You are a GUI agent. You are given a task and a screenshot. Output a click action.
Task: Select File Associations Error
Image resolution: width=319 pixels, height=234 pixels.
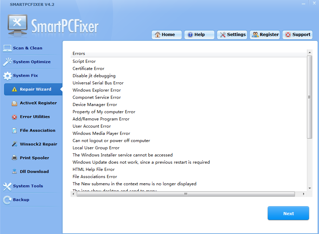(95, 177)
